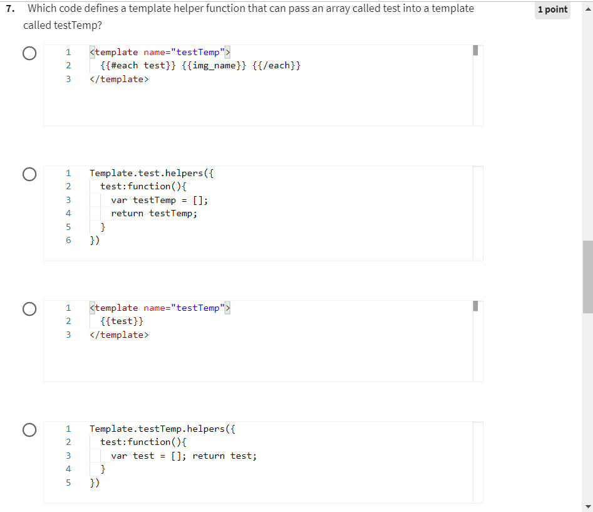Viewport: 593px width, 512px height.
Task: Select the radio button for the first answer
Action: point(29,53)
